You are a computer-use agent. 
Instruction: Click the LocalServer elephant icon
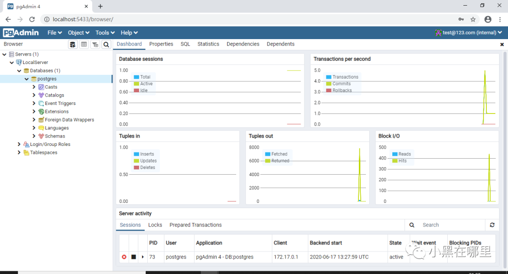[19, 62]
